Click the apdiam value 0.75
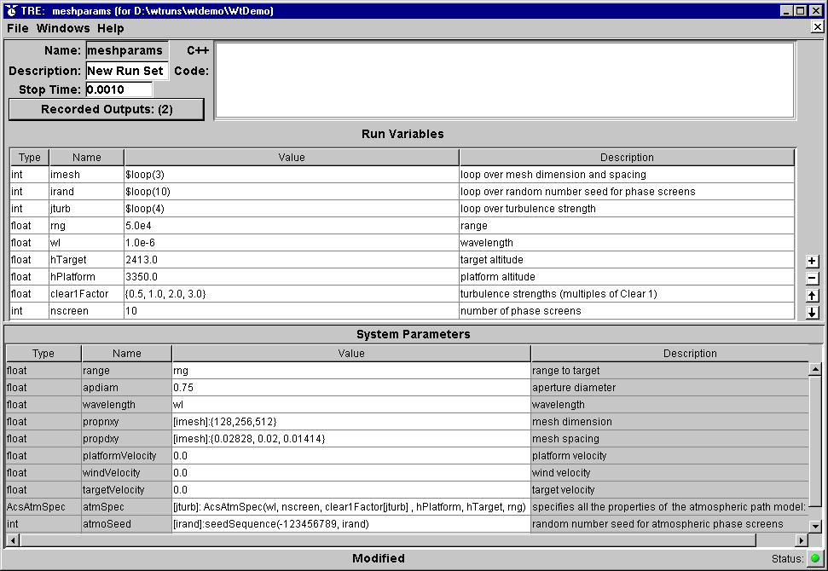Viewport: 828px width, 571px height. click(351, 388)
